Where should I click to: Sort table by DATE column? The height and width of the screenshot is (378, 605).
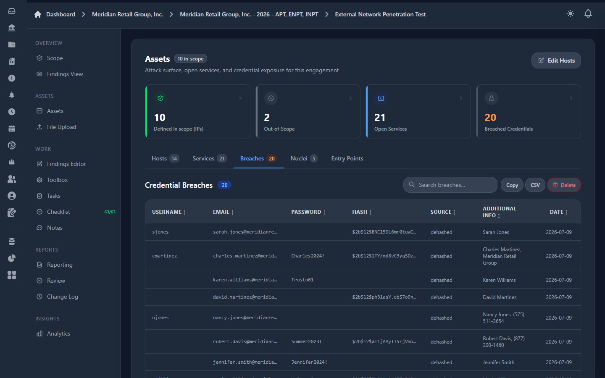(559, 212)
